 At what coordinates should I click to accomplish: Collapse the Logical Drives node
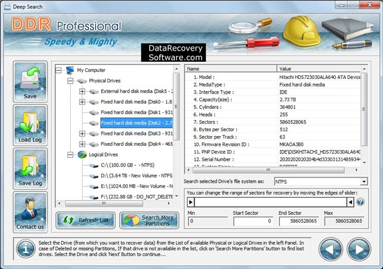pyautogui.click(x=70, y=155)
